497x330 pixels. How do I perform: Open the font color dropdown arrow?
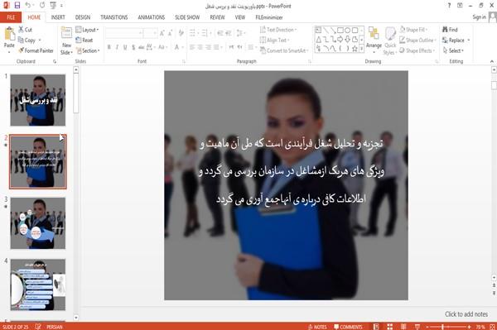click(x=183, y=47)
